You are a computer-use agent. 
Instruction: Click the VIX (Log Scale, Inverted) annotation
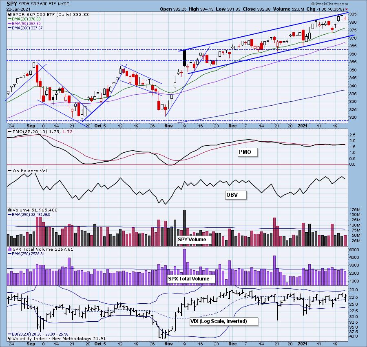pyautogui.click(x=224, y=321)
